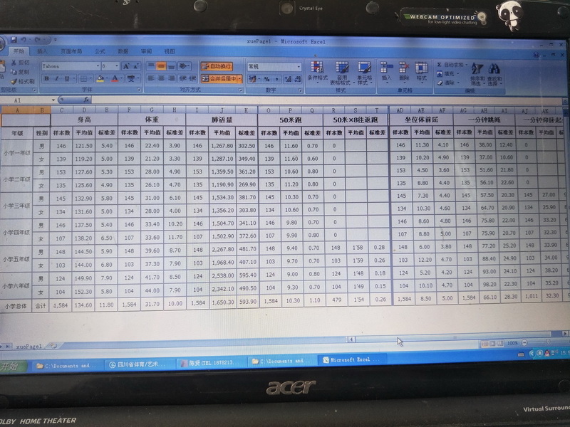Open the Tahoma font name dropdown

98,66
